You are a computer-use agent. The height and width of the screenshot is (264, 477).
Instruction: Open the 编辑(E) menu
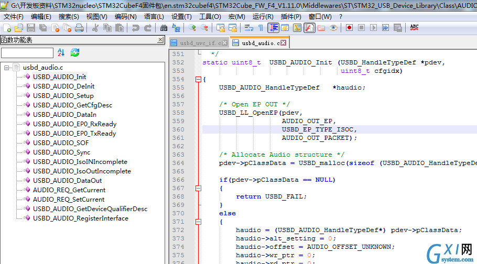tap(41, 17)
